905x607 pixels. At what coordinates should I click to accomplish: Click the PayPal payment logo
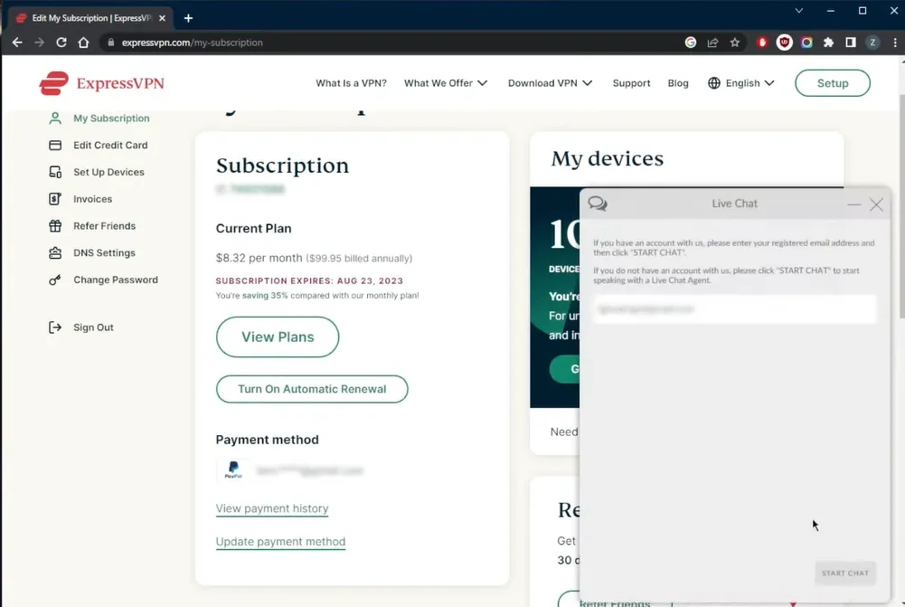(233, 470)
